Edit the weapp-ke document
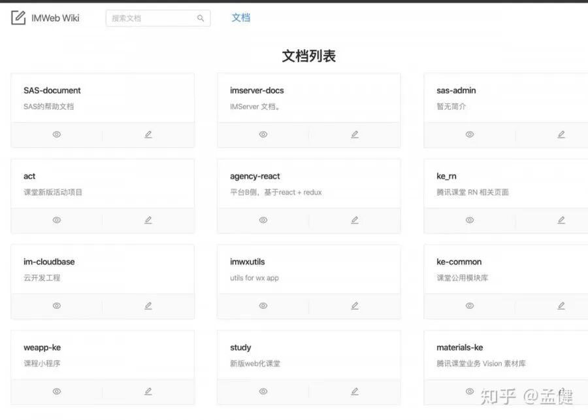 click(148, 391)
